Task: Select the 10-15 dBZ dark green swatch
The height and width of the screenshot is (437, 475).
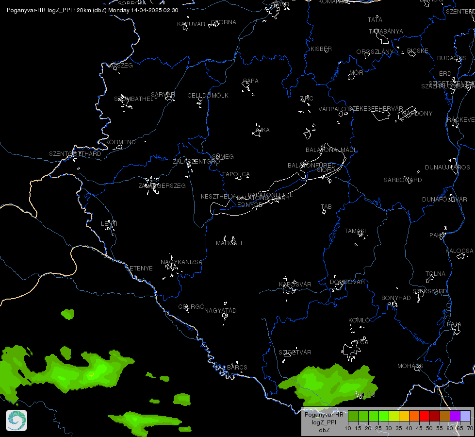Action: click(353, 416)
